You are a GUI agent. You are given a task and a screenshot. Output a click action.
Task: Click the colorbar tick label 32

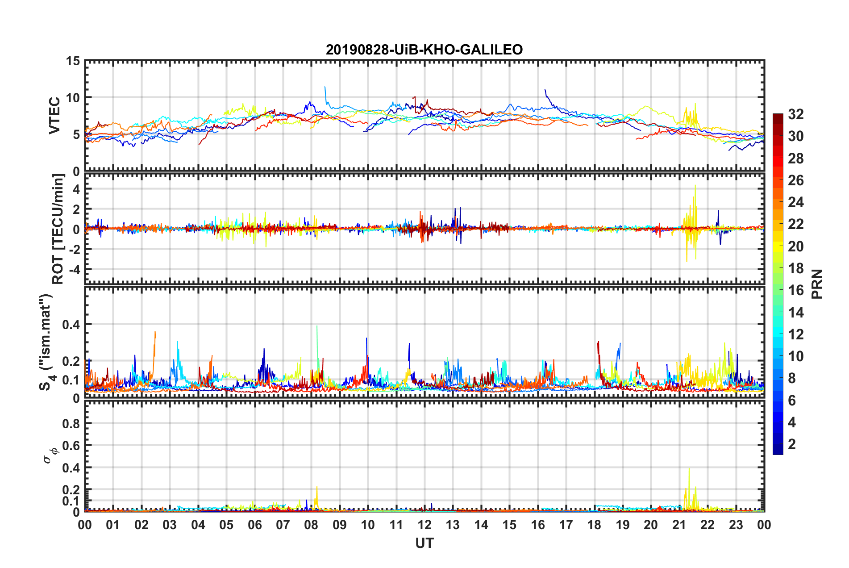point(795,114)
